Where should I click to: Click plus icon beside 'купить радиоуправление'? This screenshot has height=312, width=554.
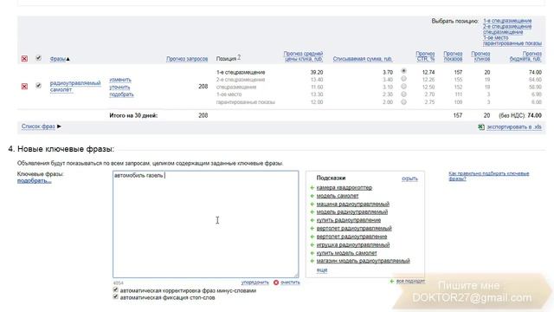312,220
